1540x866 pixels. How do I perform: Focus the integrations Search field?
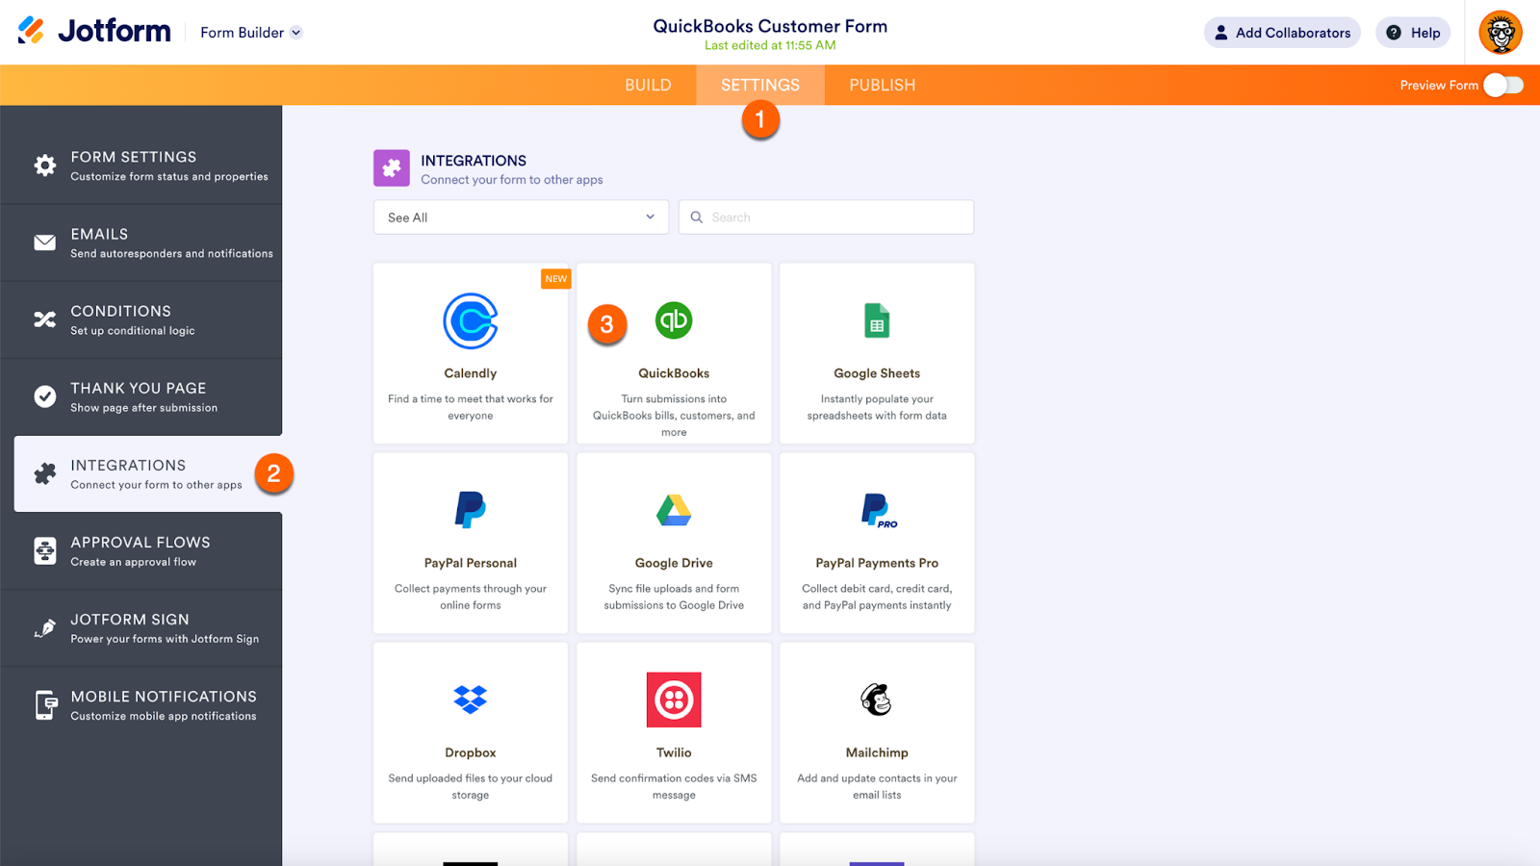point(826,217)
